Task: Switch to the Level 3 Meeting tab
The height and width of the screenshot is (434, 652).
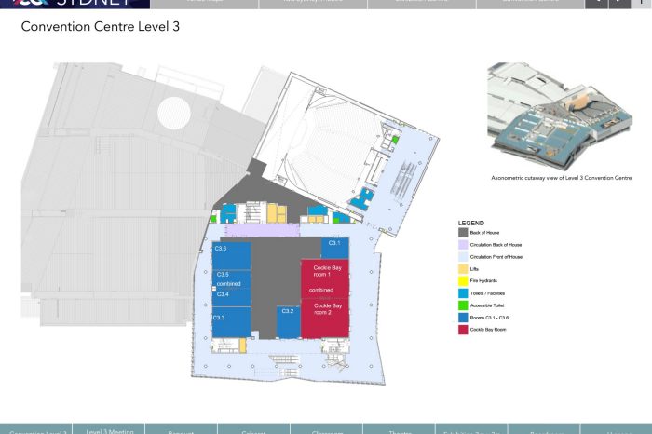Action: [x=110, y=429]
